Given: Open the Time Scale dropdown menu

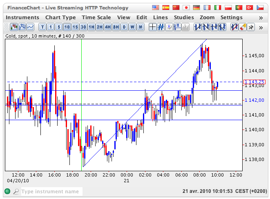Looking at the screenshot, I should tap(96, 18).
